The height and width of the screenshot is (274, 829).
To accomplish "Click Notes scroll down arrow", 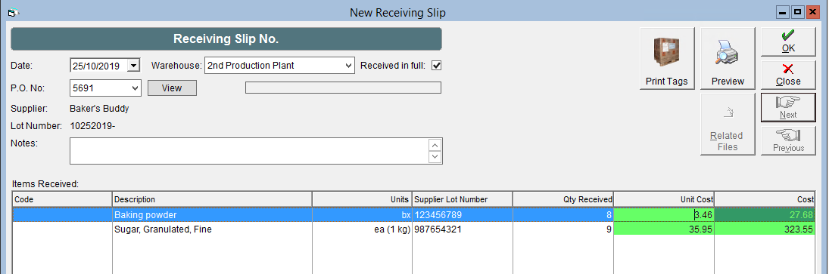I will tap(435, 157).
